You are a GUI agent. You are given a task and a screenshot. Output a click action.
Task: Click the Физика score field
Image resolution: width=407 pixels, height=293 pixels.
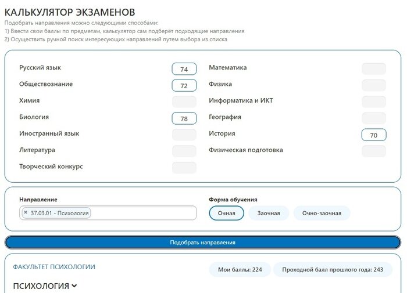coord(374,85)
